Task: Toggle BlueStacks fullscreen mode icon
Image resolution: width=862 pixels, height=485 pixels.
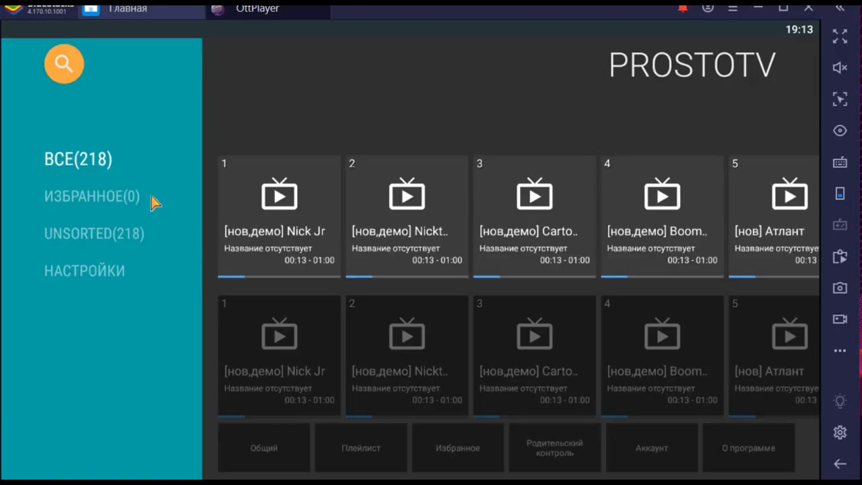Action: (x=840, y=36)
